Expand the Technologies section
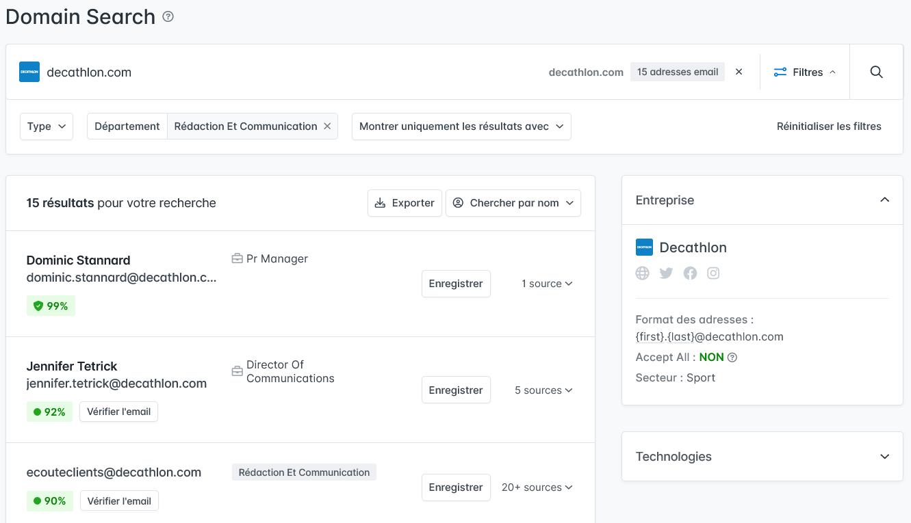This screenshot has width=911, height=523. click(x=885, y=456)
